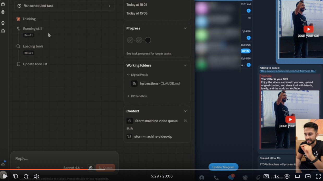Click the clock icon beside Storm machine video queue

coord(130,121)
